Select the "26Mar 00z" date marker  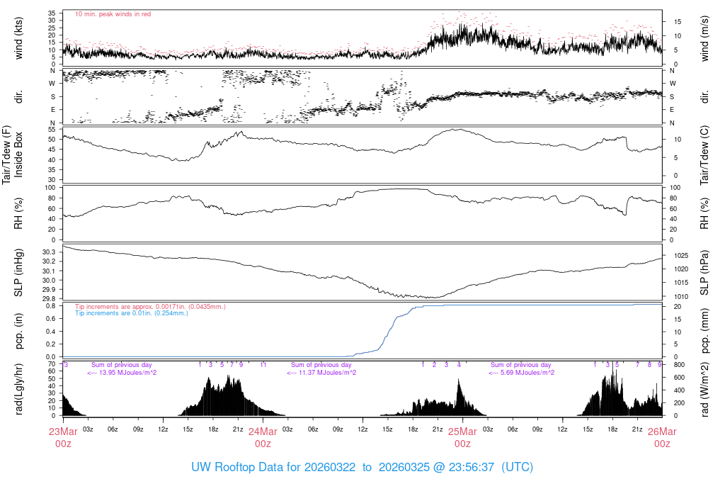tap(662, 437)
